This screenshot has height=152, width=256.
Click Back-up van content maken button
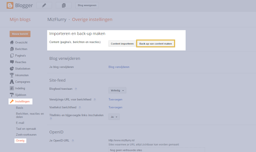(x=156, y=43)
